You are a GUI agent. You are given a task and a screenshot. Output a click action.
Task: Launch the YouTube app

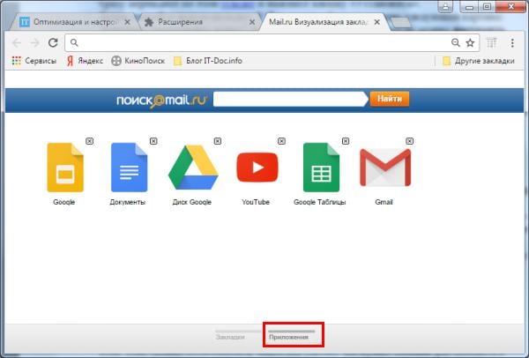pyautogui.click(x=257, y=167)
